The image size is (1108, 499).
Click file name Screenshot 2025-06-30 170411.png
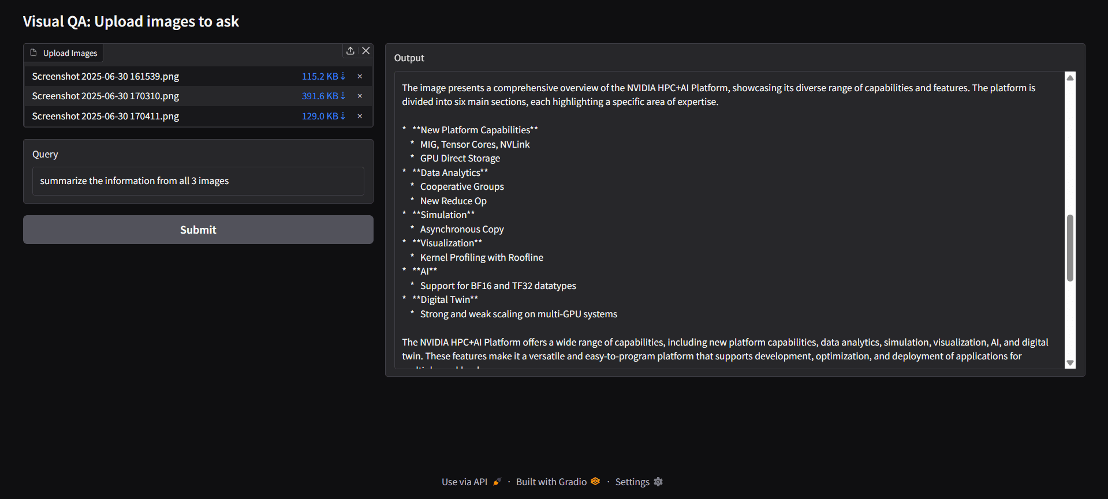[x=106, y=116]
